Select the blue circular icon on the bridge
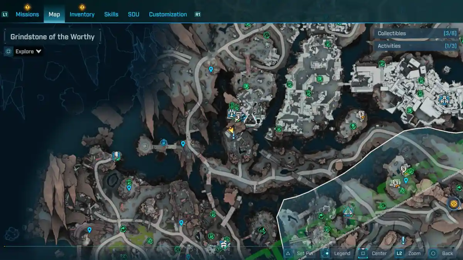 [x=164, y=143]
